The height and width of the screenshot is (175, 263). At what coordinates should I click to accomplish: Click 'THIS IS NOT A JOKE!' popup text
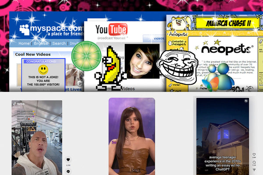[x=43, y=77]
